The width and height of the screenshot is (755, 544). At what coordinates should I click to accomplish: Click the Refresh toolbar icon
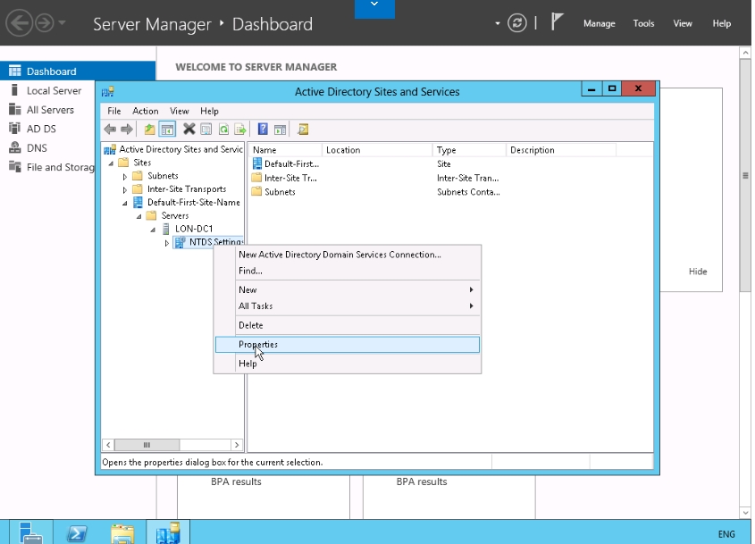tap(223, 130)
